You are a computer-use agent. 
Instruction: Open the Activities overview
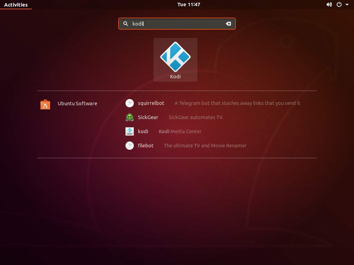[x=16, y=4]
